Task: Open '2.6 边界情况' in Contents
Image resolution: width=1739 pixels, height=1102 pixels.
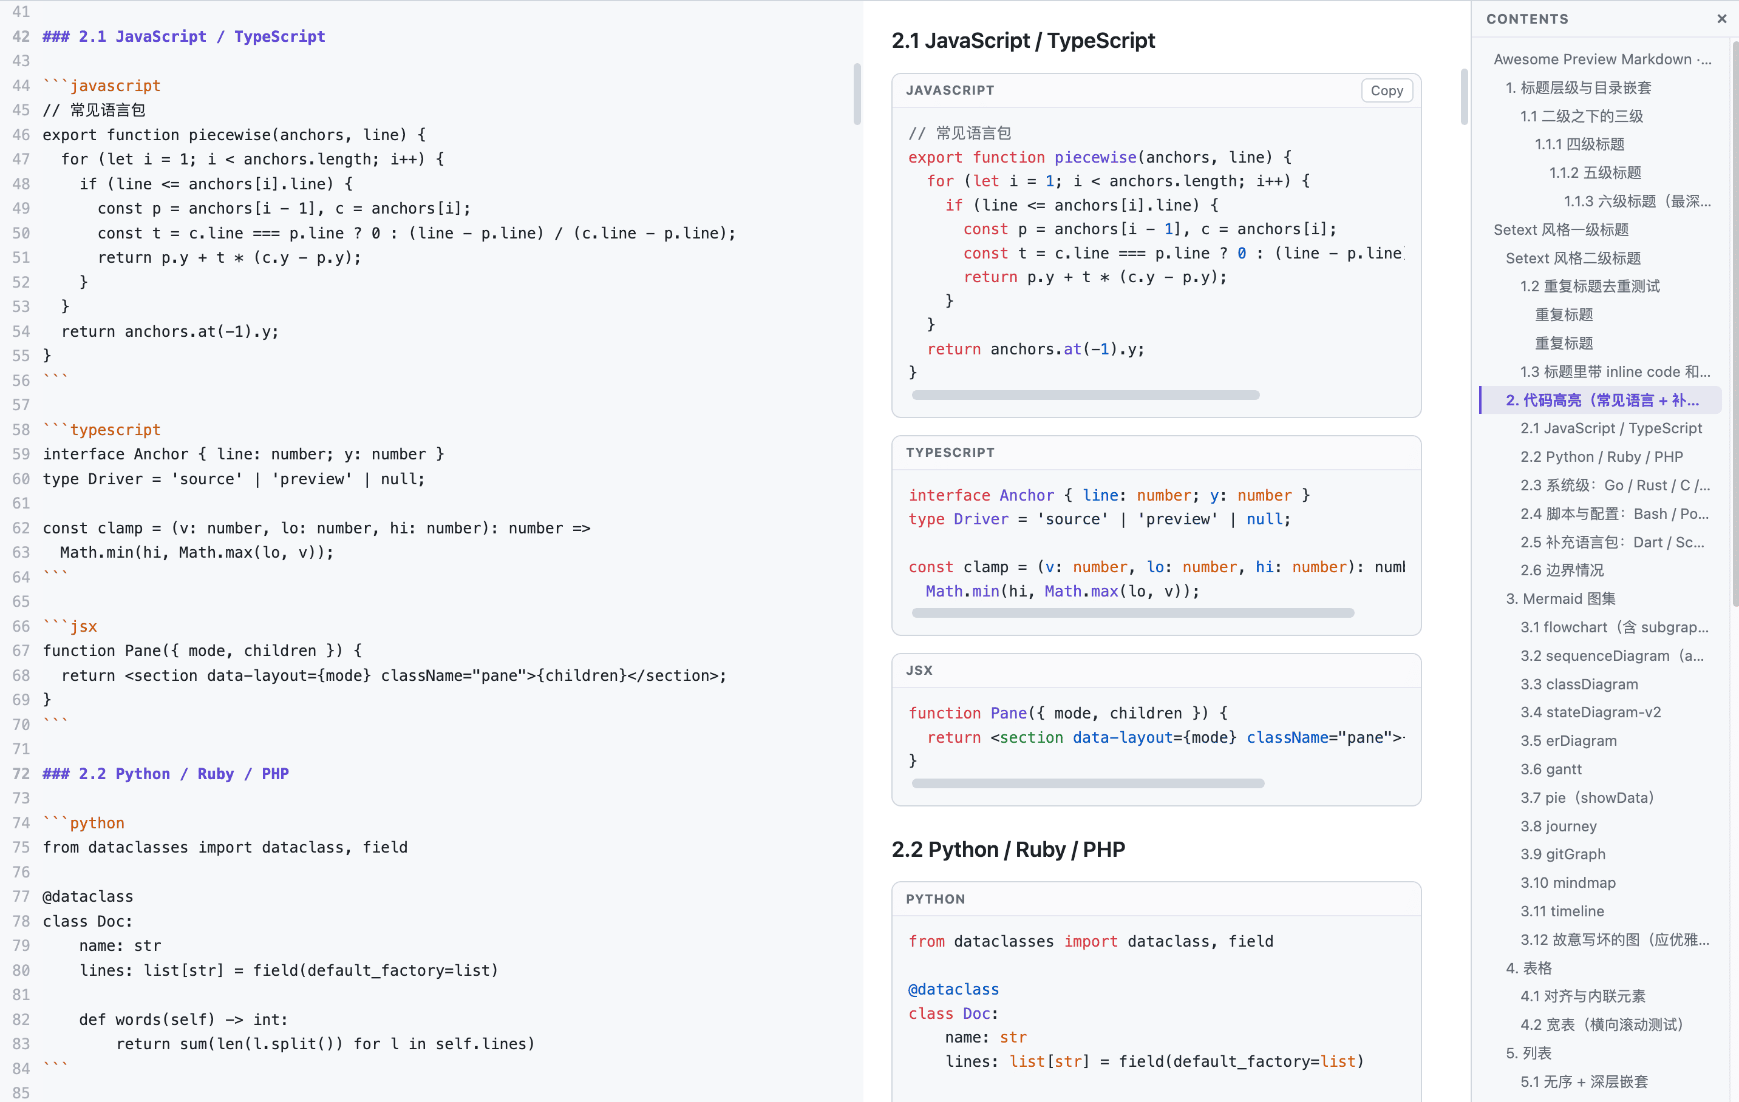Action: tap(1561, 570)
